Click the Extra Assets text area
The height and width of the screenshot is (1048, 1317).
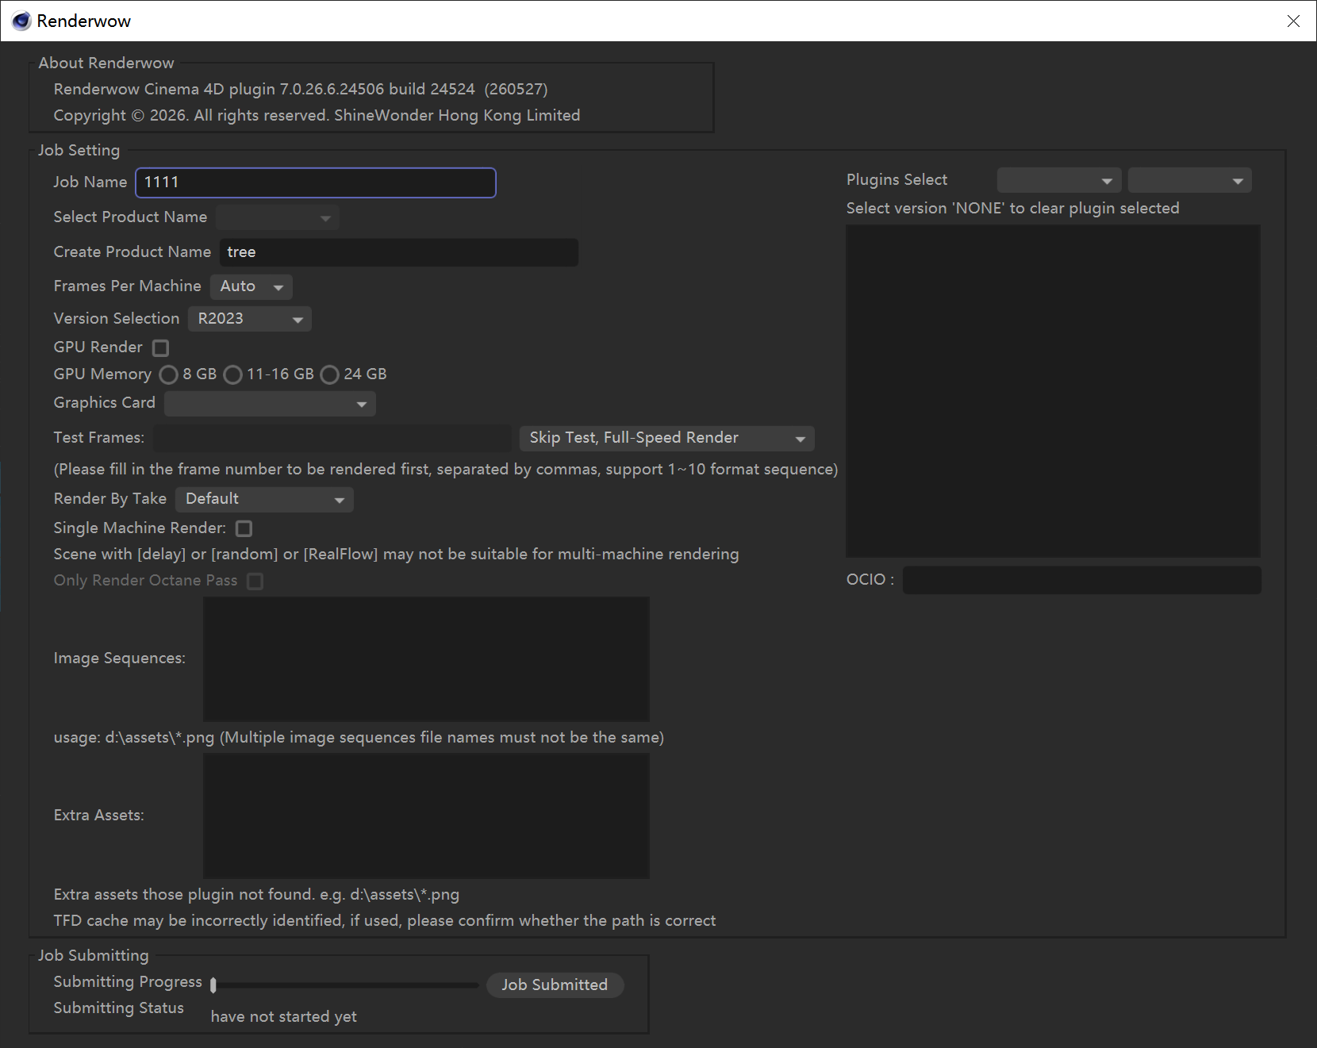point(427,816)
